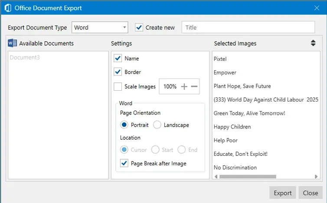
Task: Select the Green Today, Alive Tomorrow! entry
Action: [x=249, y=113]
